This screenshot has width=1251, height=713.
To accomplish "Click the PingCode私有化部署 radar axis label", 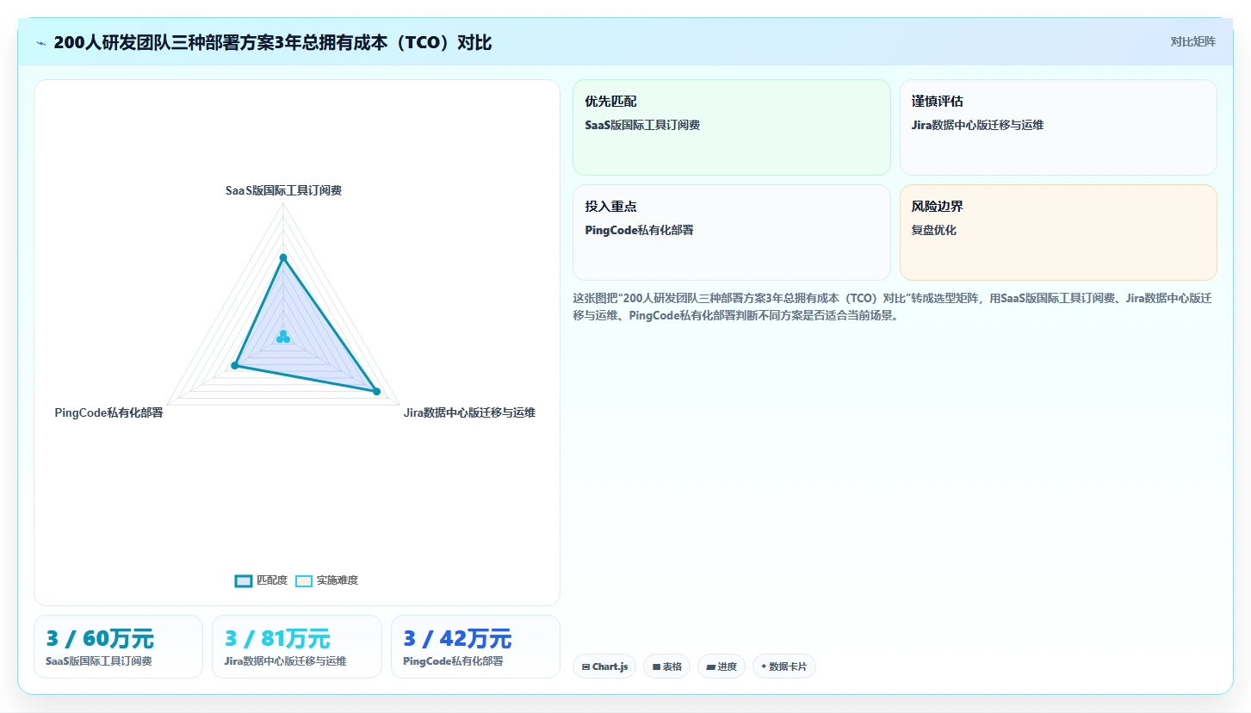I will point(108,412).
